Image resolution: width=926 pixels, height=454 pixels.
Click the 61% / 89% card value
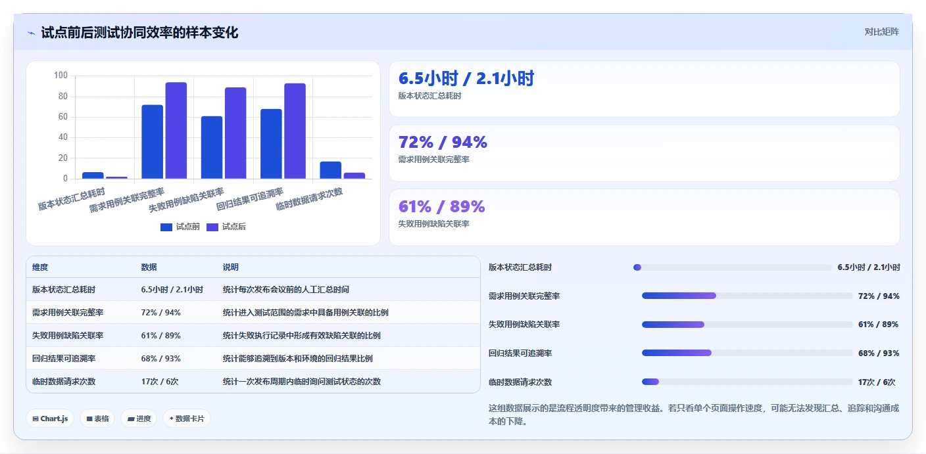point(441,206)
